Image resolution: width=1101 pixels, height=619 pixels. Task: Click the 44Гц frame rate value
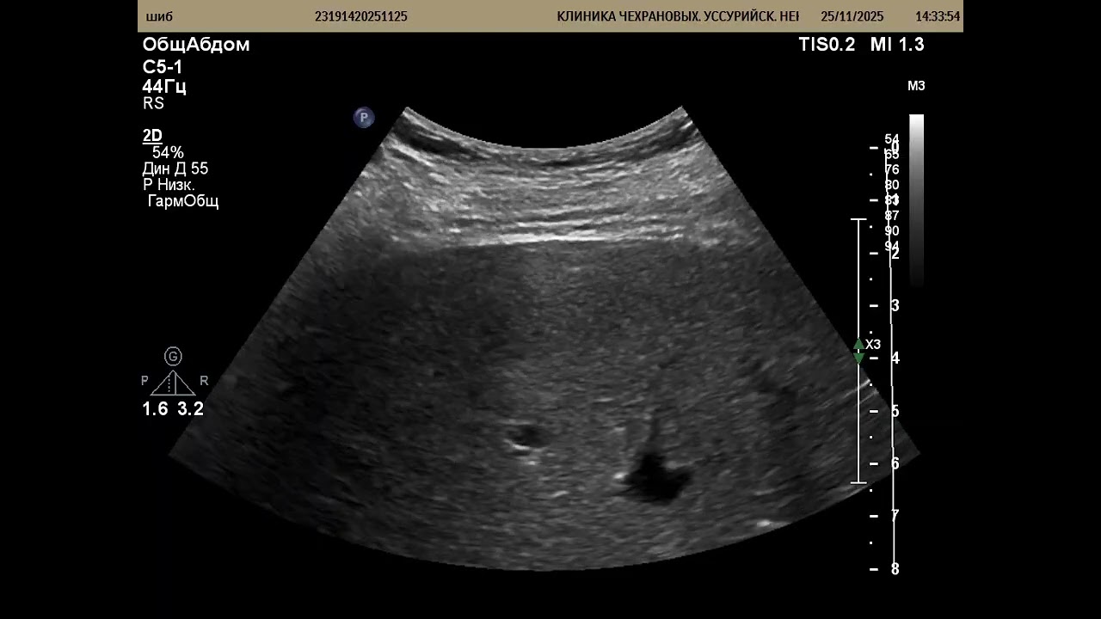pyautogui.click(x=164, y=86)
